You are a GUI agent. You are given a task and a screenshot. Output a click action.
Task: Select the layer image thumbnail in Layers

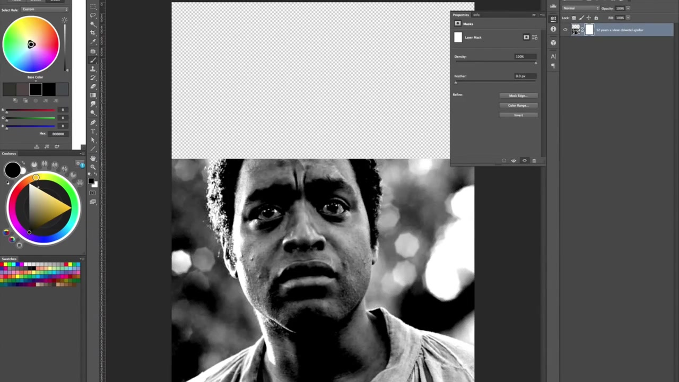(x=576, y=30)
